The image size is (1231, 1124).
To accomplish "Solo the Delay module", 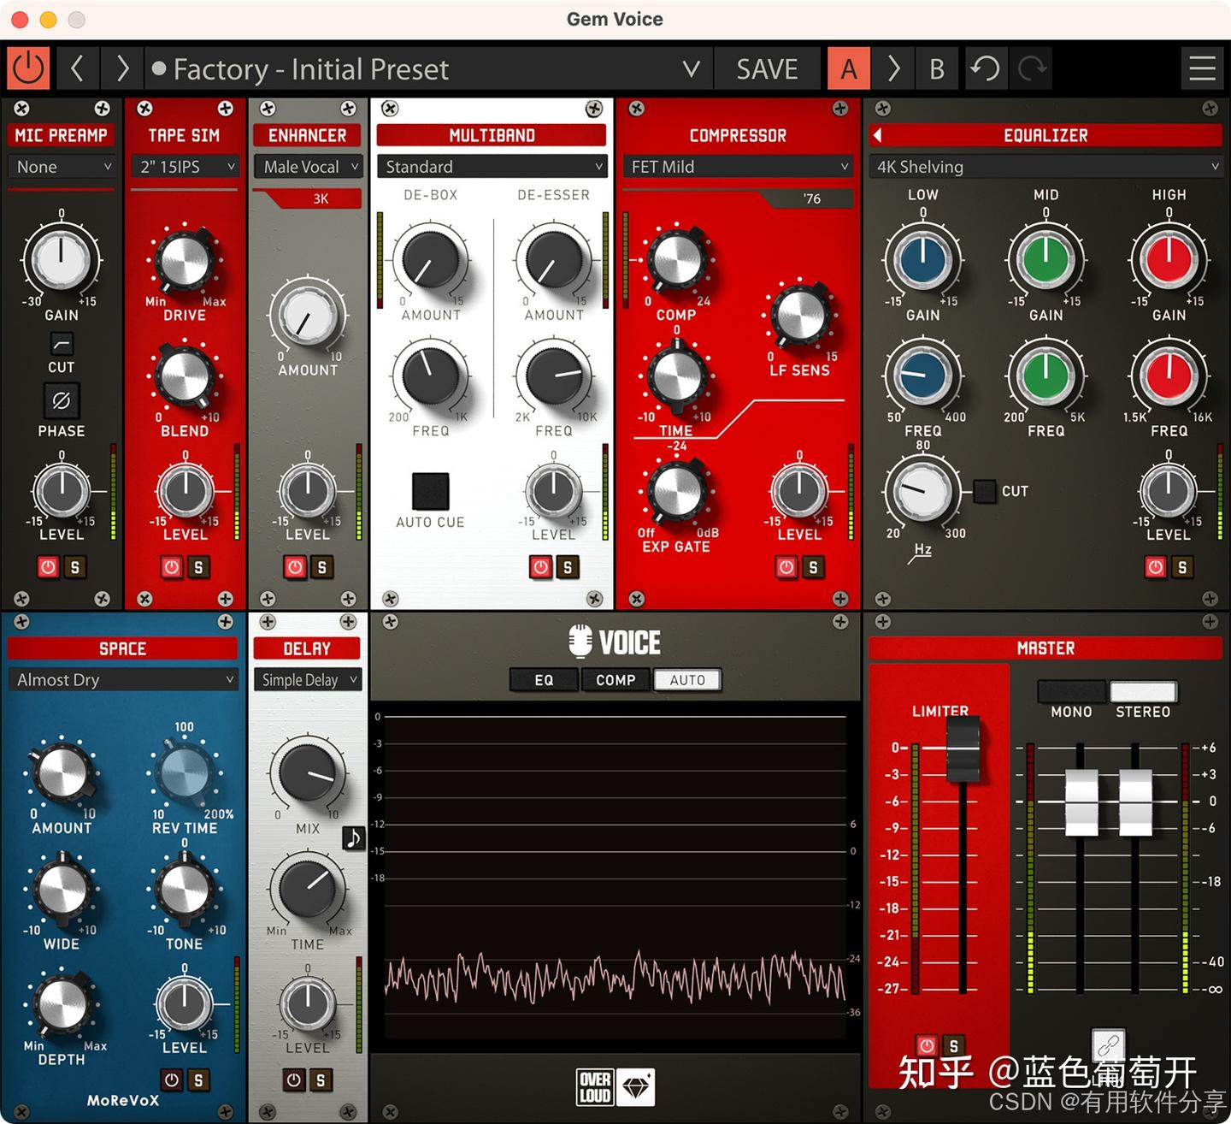I will pos(321,1080).
